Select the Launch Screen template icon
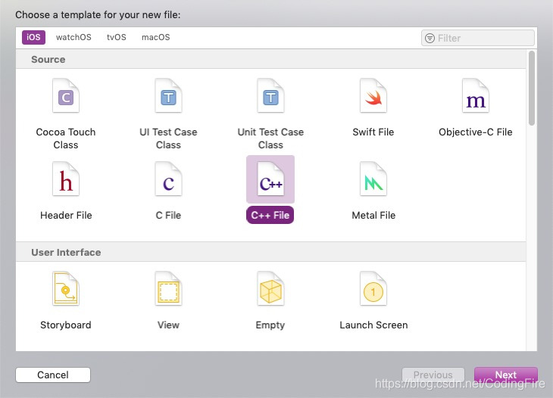Image resolution: width=553 pixels, height=398 pixels. point(373,288)
